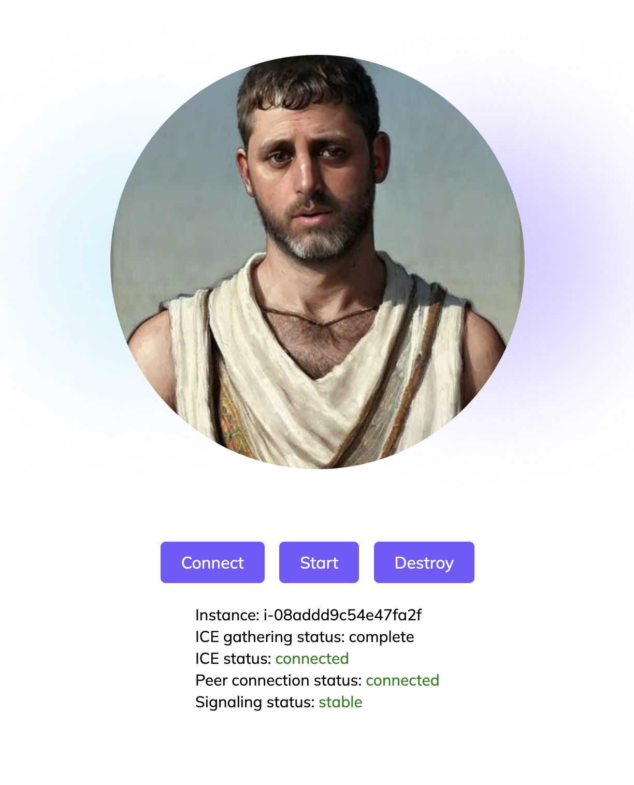Click the Connect button
The image size is (634, 785).
coord(212,562)
